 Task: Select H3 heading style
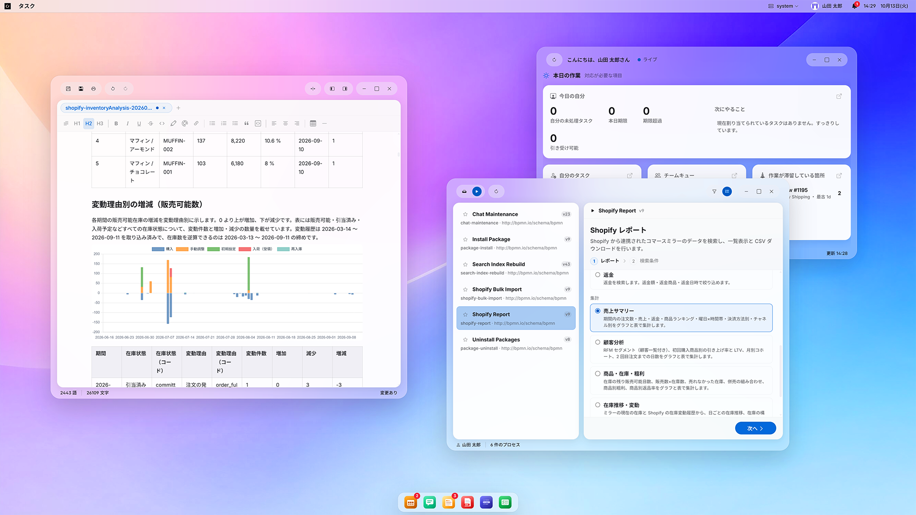coord(100,124)
